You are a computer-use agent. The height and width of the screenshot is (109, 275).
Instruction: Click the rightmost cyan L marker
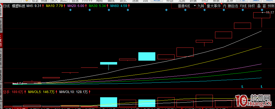click(x=262, y=86)
